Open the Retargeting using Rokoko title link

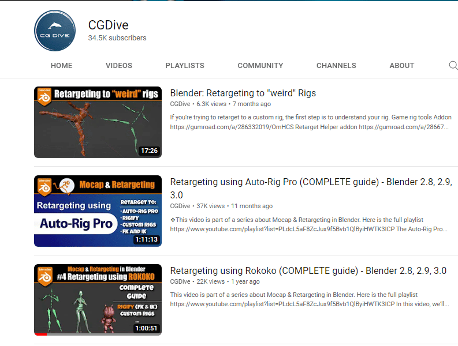[308, 270]
